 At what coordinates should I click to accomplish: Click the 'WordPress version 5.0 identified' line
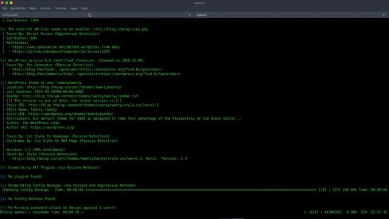(x=73, y=60)
